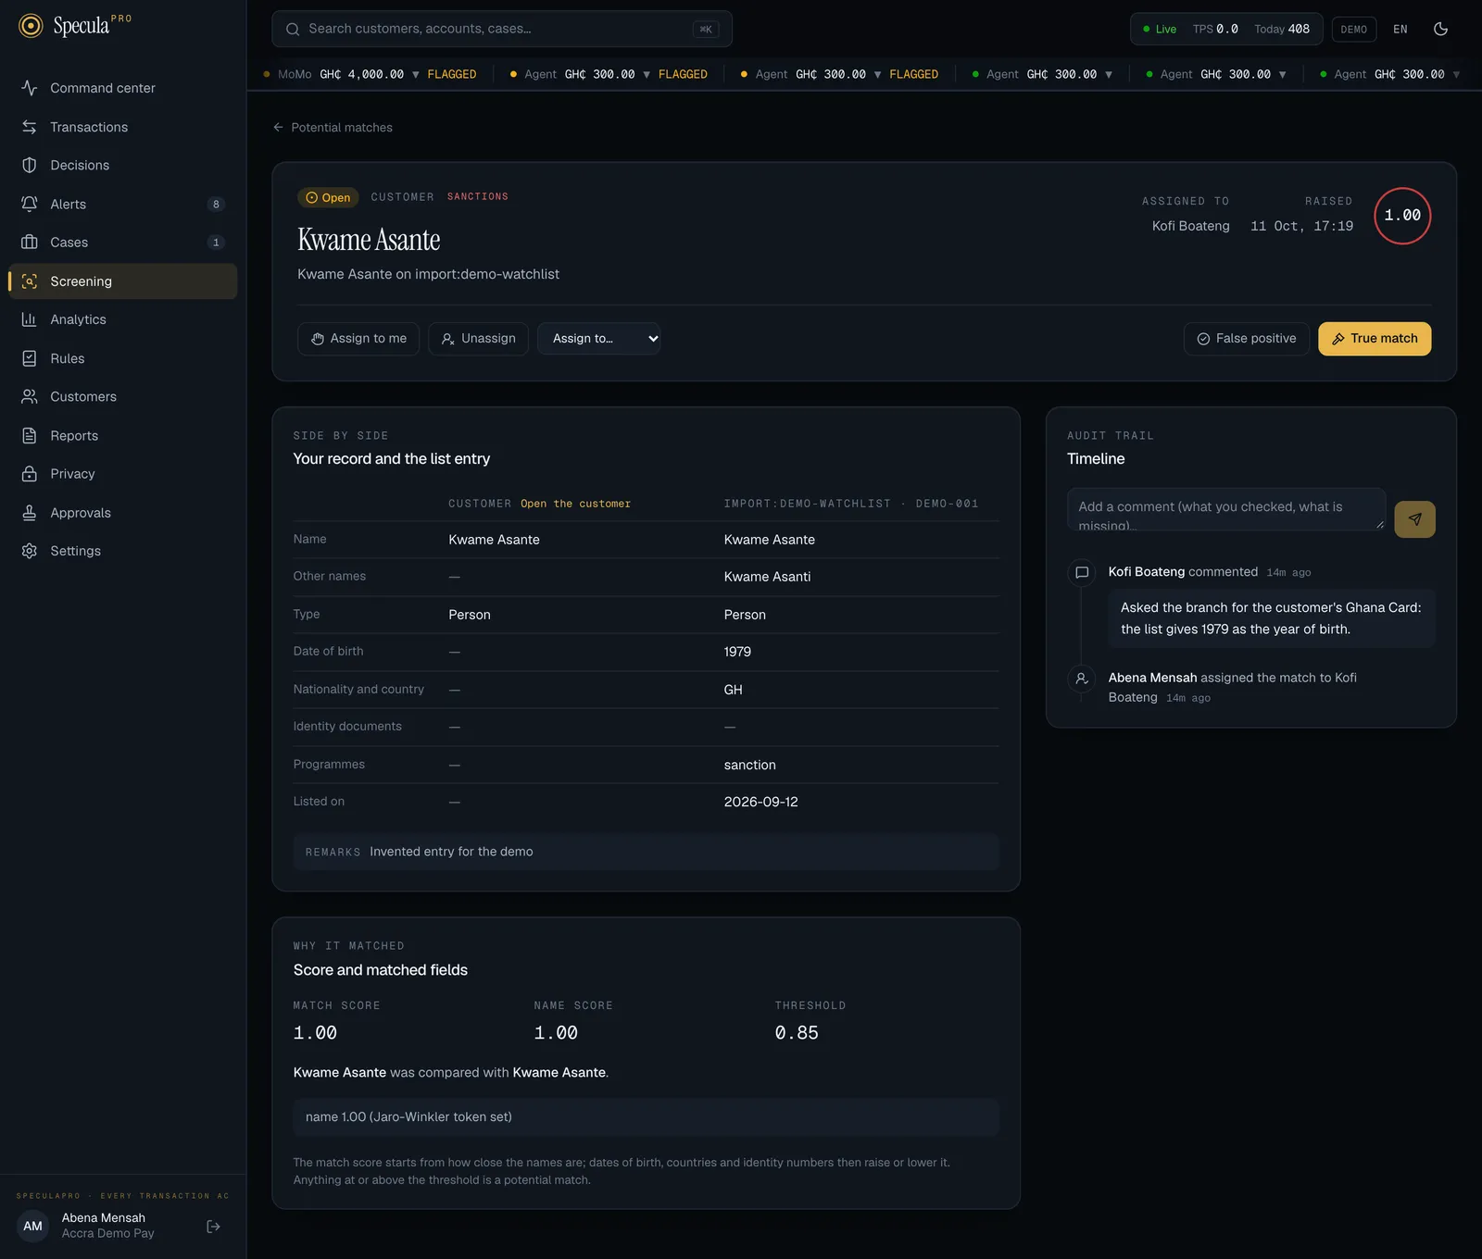Focus the search customers, accounts, cases field
1482x1259 pixels.
502,29
